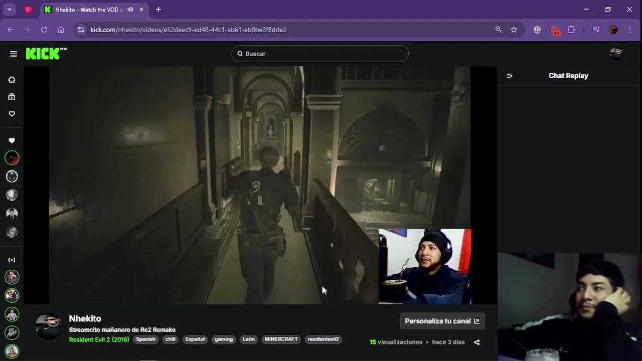Open browser home page icon
This screenshot has height=361, width=642.
coord(61,30)
